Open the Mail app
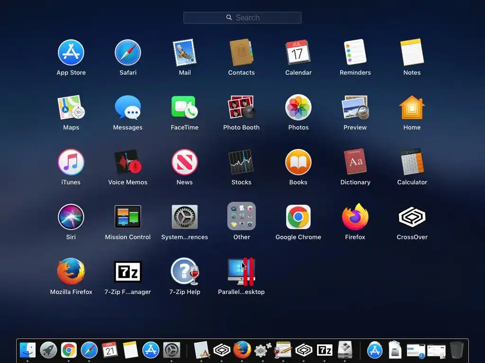Screen dimensions: 485x363 [x=185, y=52]
